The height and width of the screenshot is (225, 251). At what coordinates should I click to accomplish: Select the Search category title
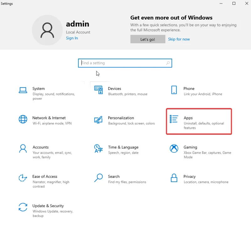pyautogui.click(x=114, y=176)
